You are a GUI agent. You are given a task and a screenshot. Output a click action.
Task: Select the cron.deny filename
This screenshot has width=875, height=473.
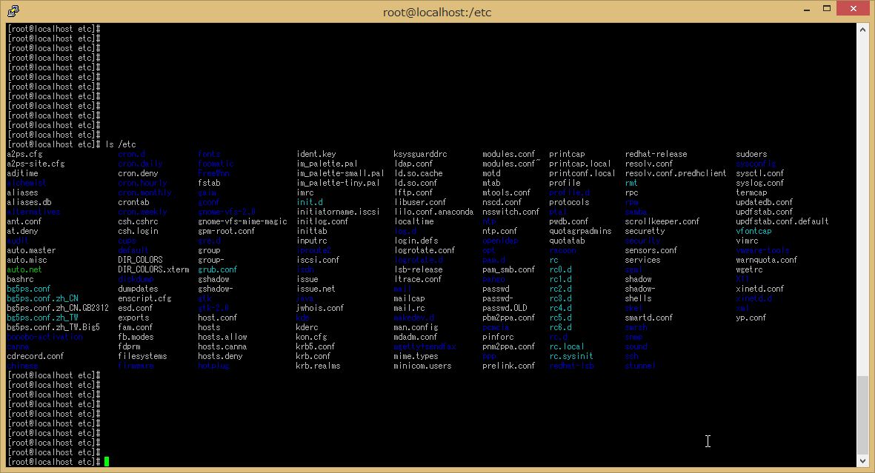pyautogui.click(x=138, y=173)
